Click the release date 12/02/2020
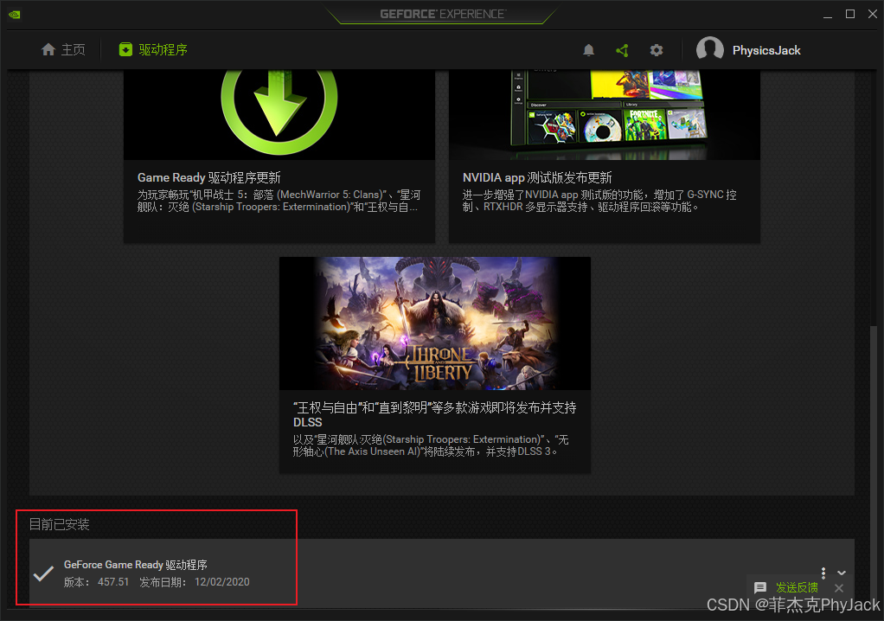Viewport: 884px width, 621px height. tap(222, 582)
